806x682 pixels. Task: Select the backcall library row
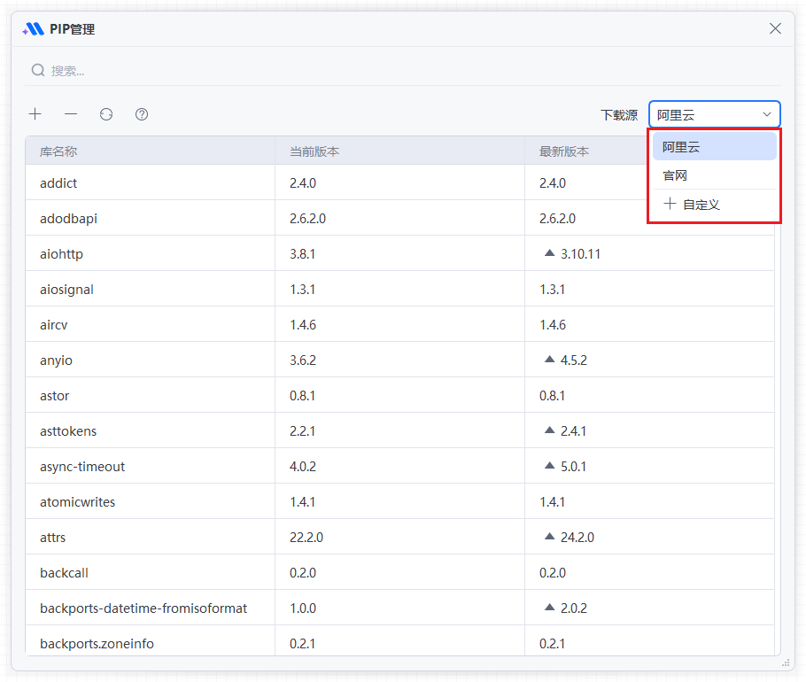click(400, 573)
